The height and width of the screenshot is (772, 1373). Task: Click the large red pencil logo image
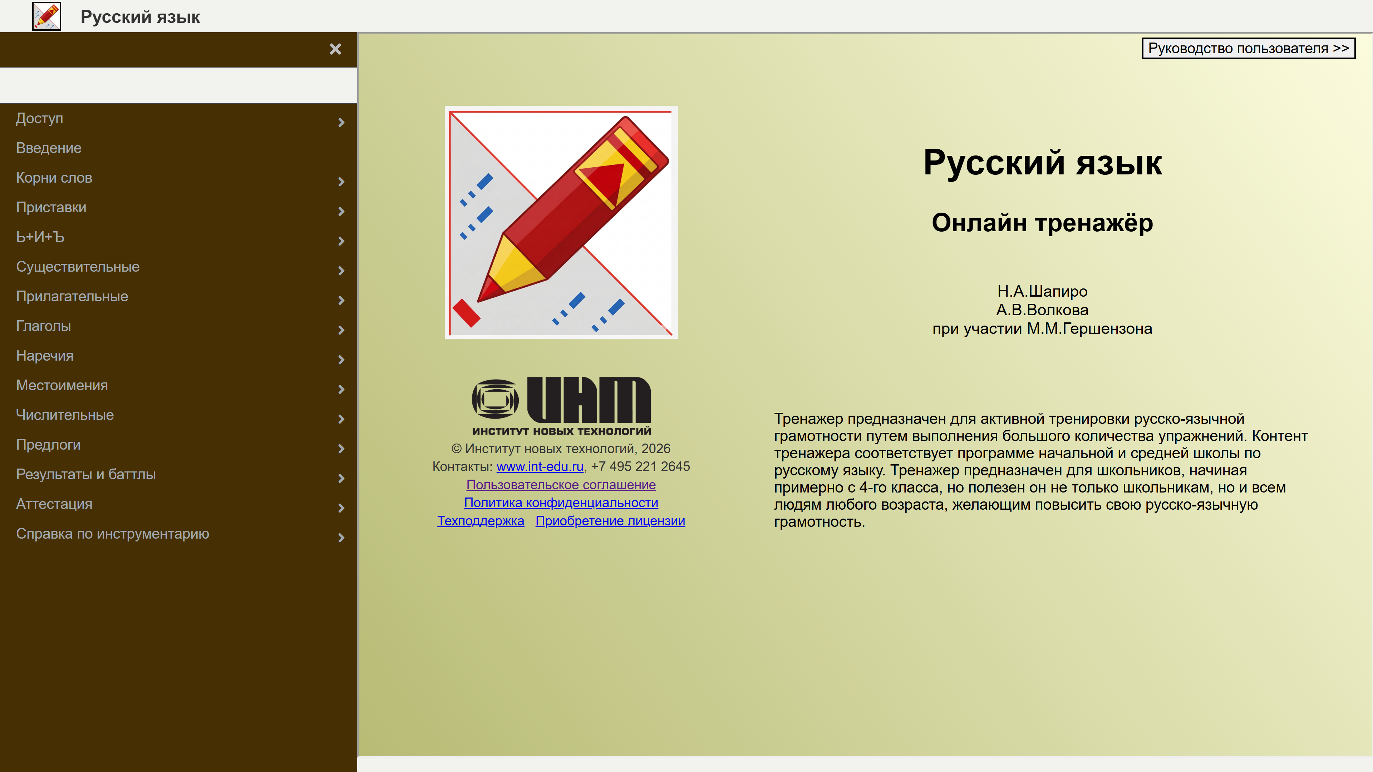[x=561, y=222]
